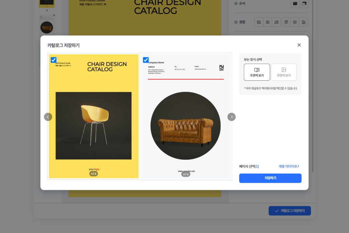The width and height of the screenshot is (349, 233).
Task: Delete page 2 thumbnail with X icon
Action: [x=54, y=15]
